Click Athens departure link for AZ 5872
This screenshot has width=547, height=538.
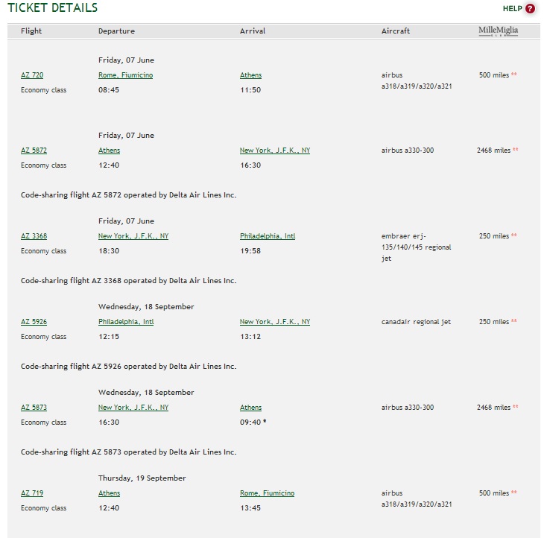coord(110,151)
